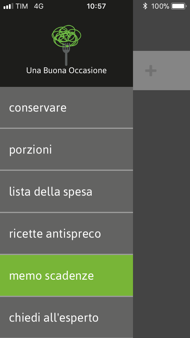Tap the TIM carrier label
190x338 pixels.
(x=22, y=6)
